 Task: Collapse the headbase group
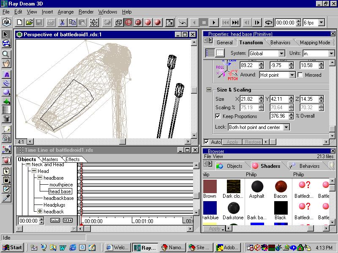40,178
